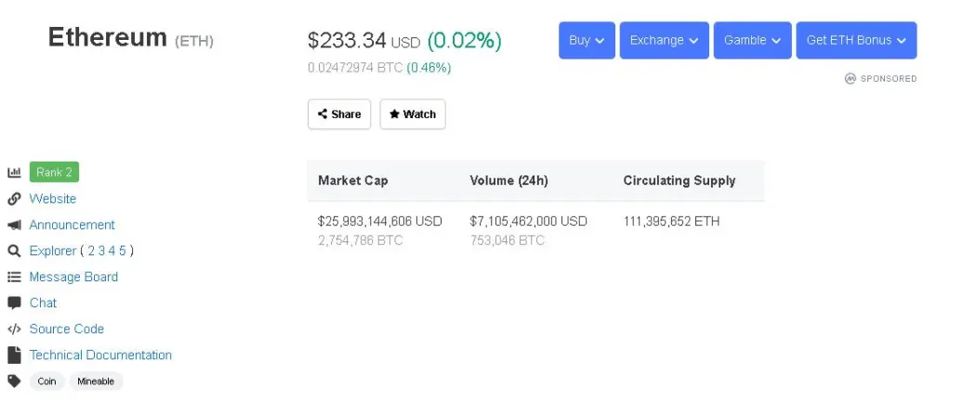Select the $7,105,462,000 USD volume value

(x=528, y=221)
